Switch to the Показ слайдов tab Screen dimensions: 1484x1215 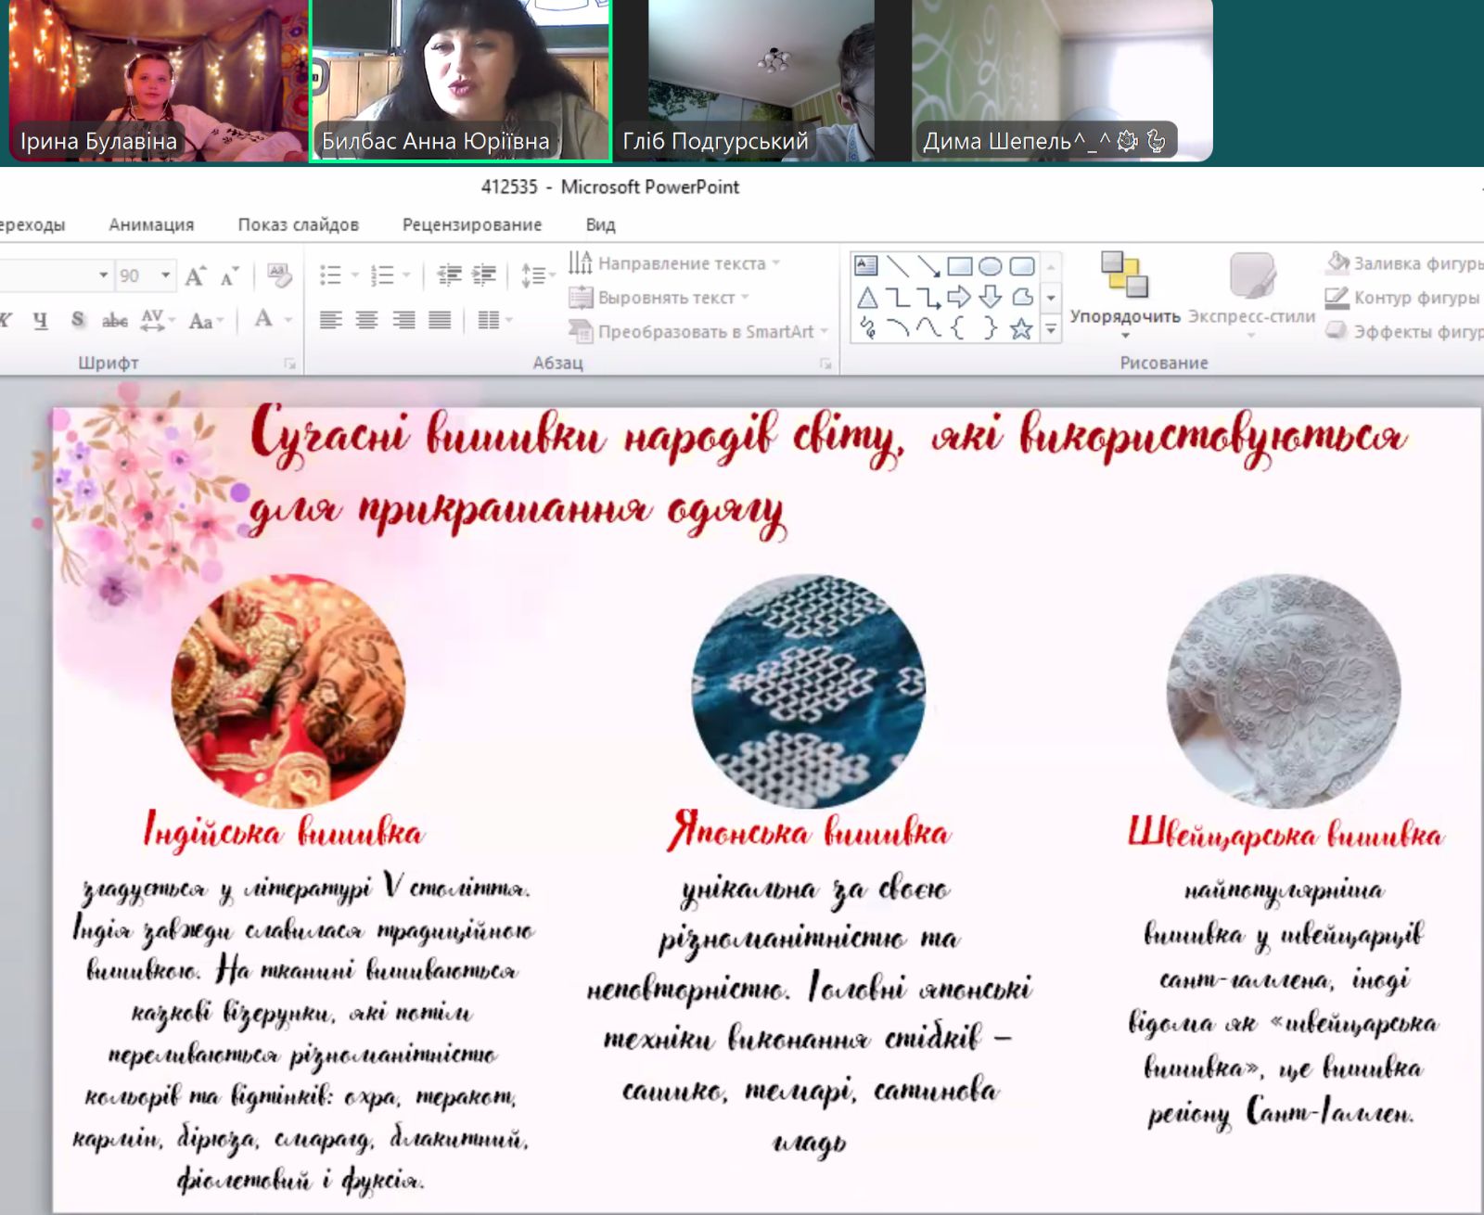pos(298,224)
